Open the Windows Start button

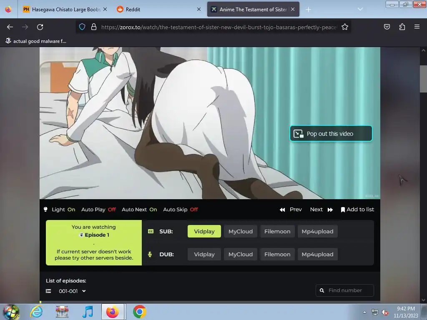(10, 312)
